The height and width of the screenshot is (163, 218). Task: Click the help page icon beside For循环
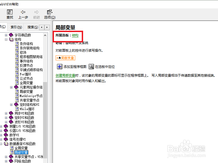[17, 74]
